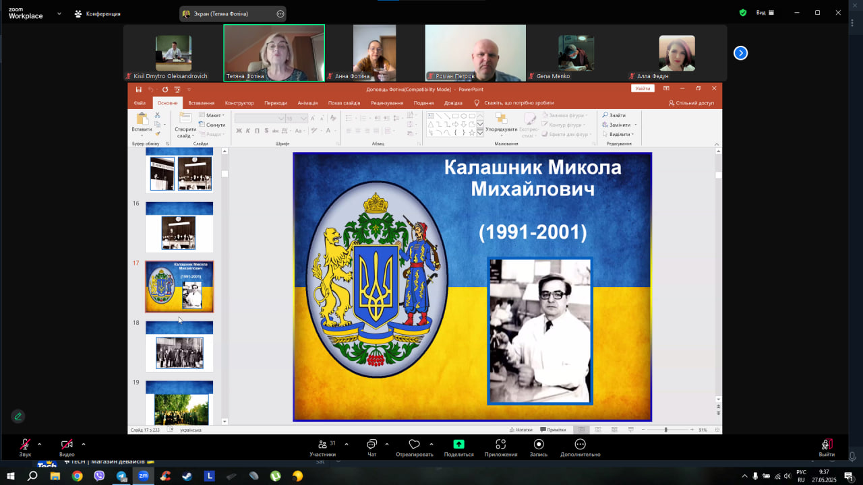Click green security shield icon

743,13
